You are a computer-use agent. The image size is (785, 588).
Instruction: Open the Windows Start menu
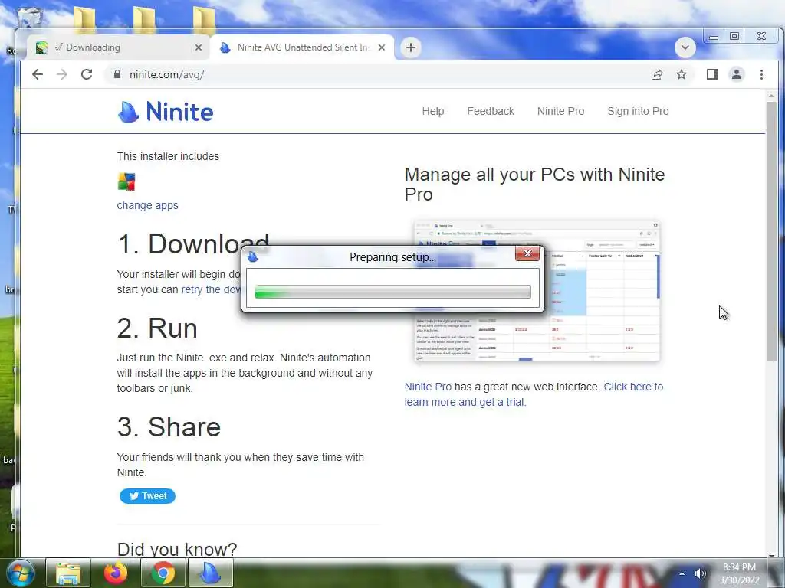coord(20,573)
